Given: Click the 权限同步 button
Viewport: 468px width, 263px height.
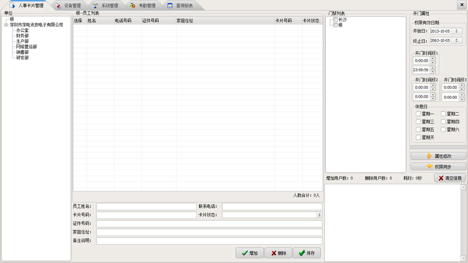Looking at the screenshot, I should [x=439, y=167].
